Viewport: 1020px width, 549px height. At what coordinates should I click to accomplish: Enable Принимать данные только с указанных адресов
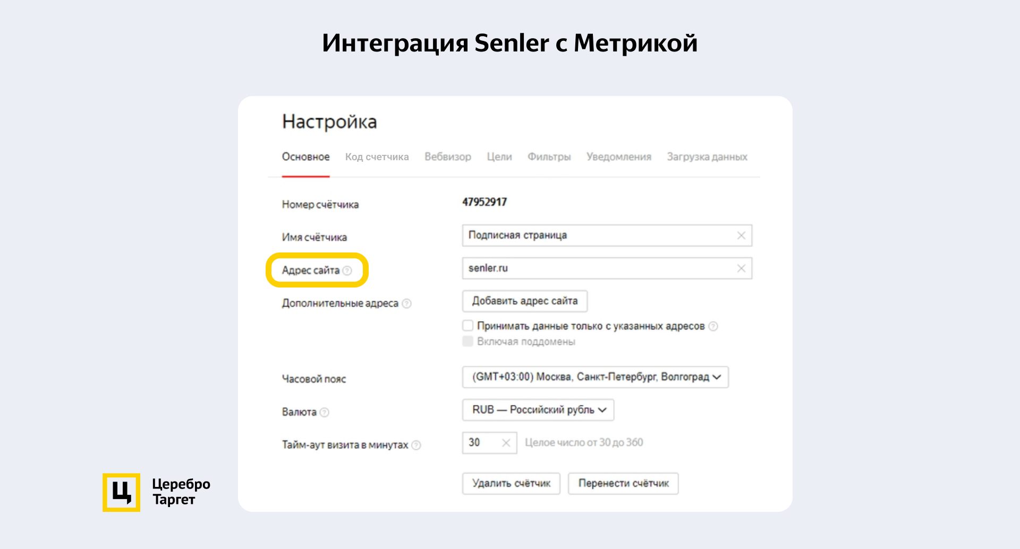tap(467, 325)
